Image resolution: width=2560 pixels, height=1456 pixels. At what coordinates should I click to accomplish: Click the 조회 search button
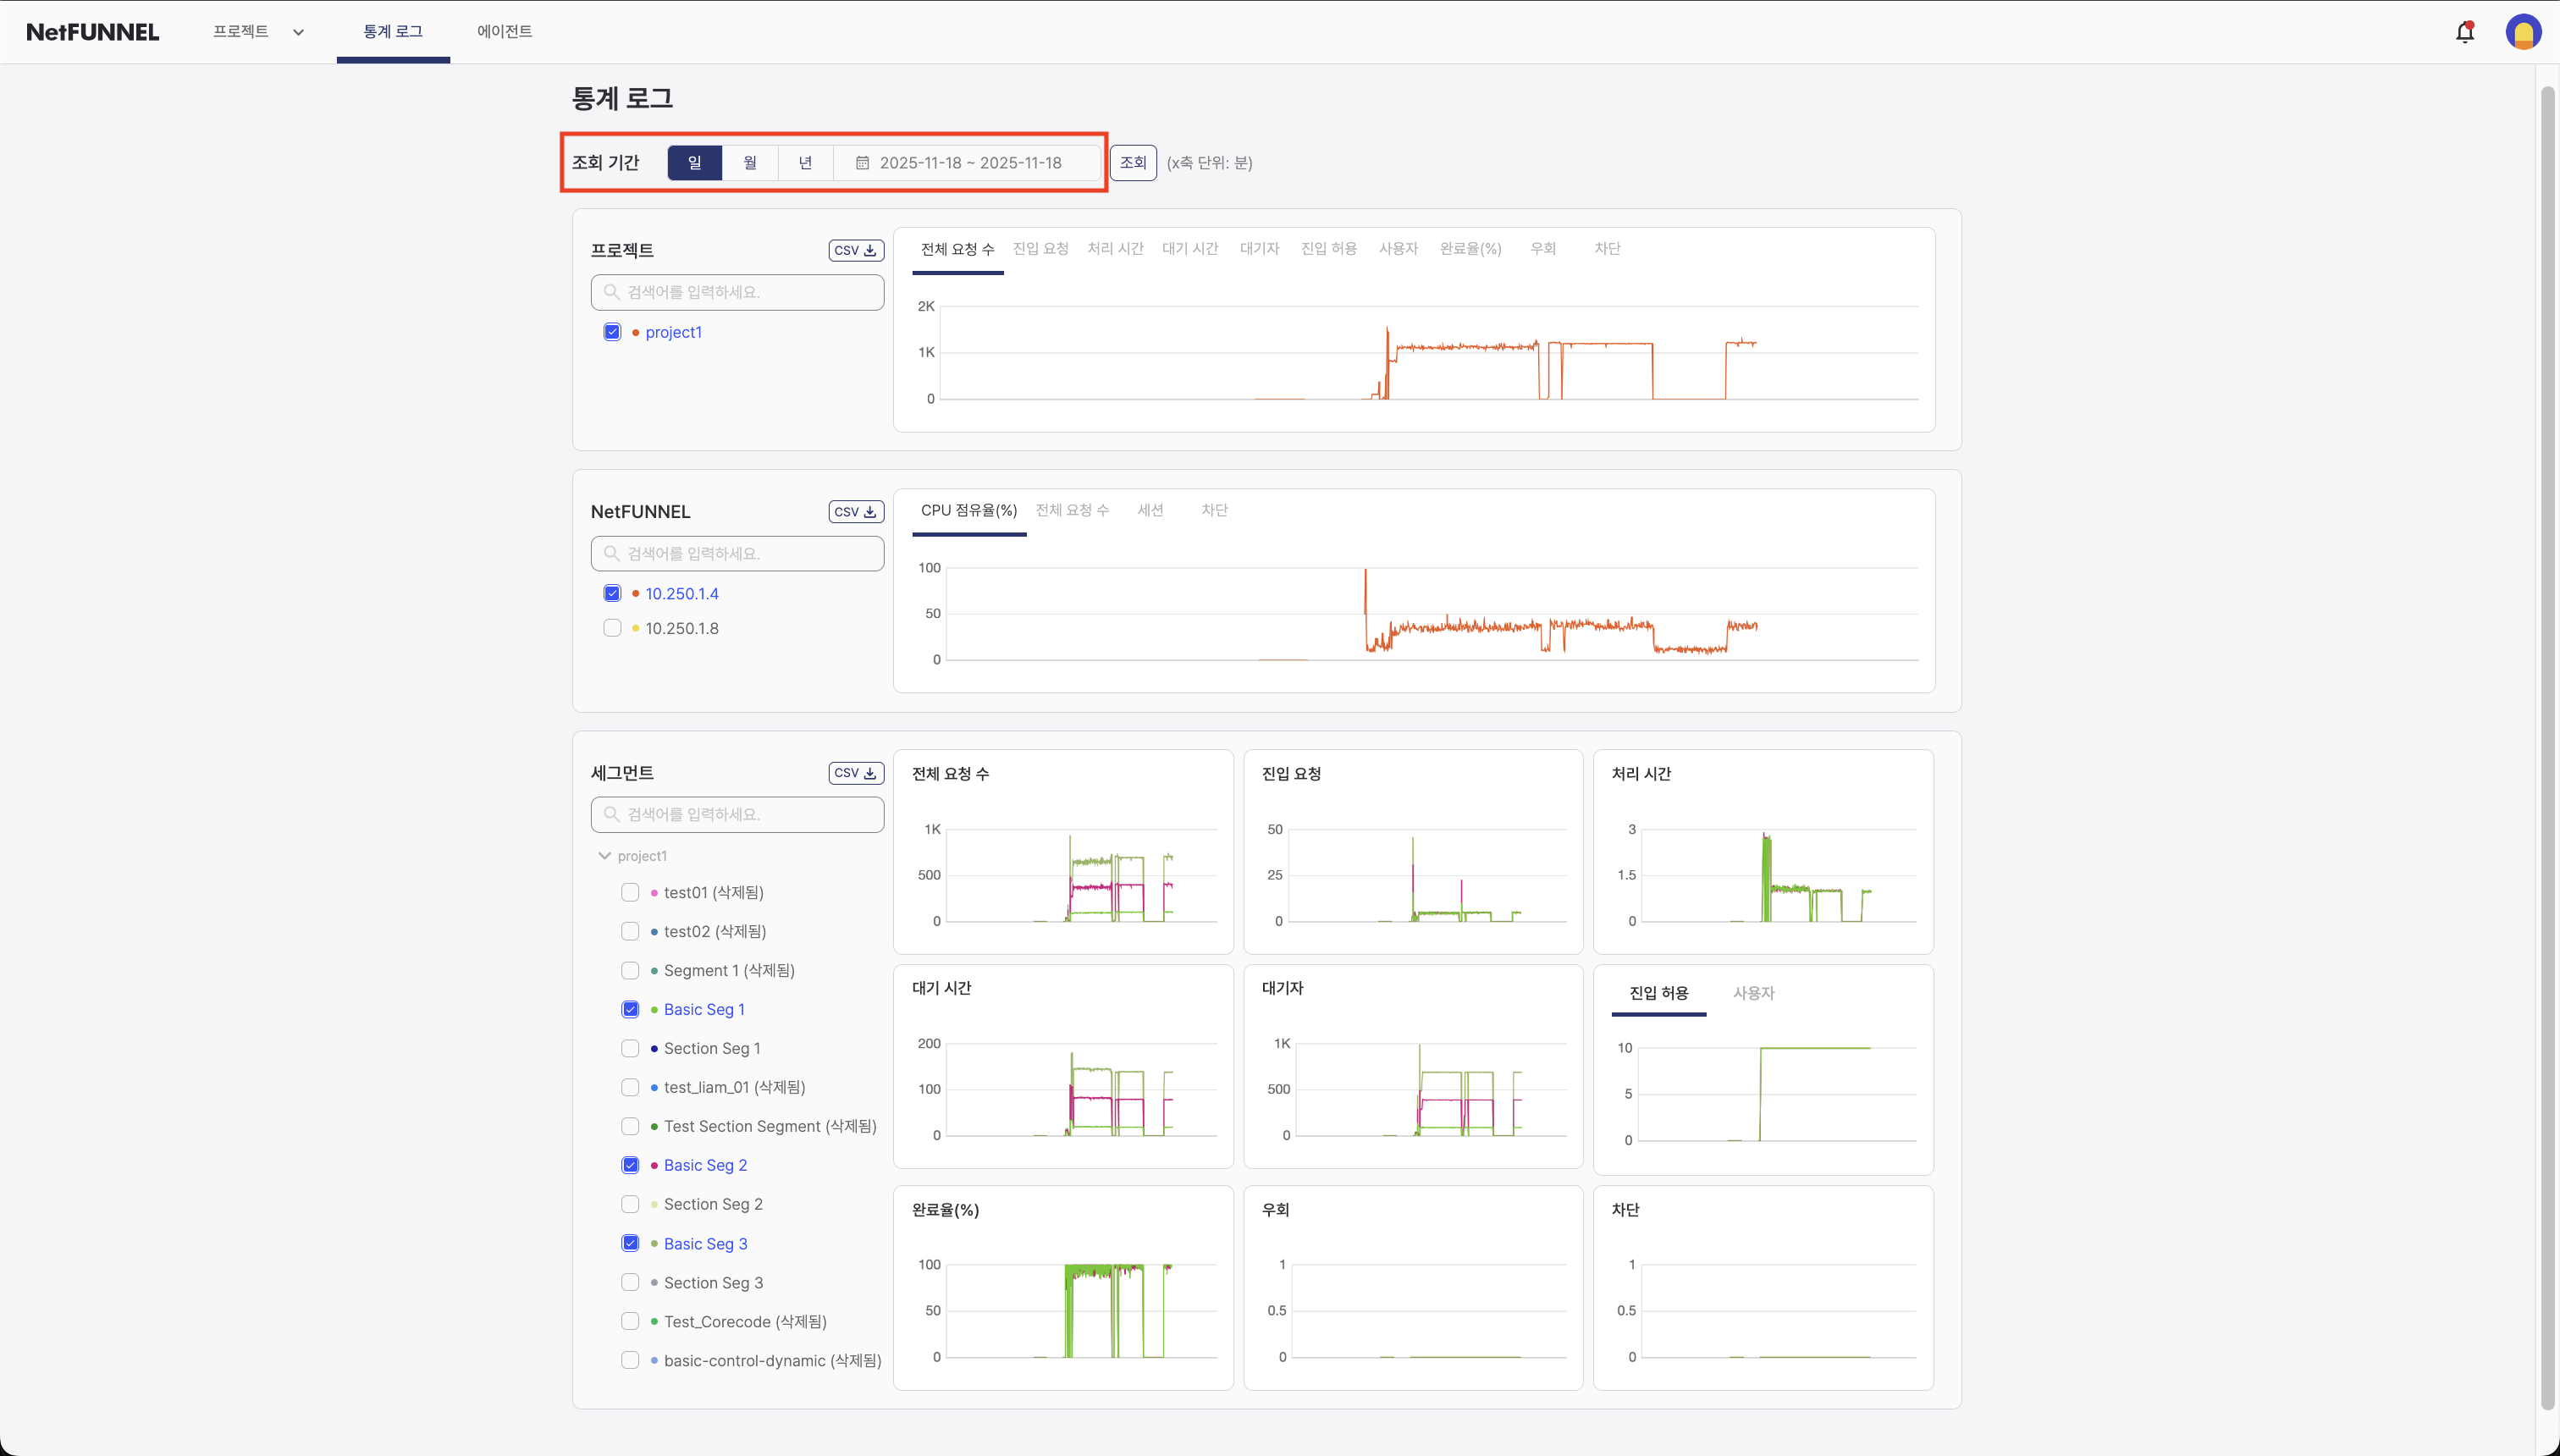(1133, 163)
